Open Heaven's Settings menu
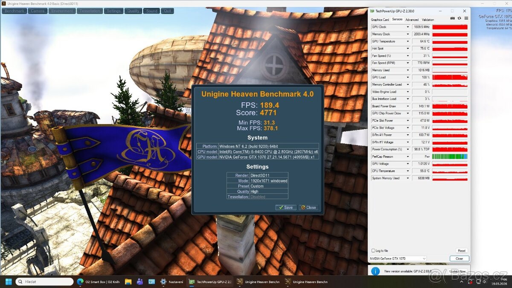This screenshot has height=288, width=512. click(113, 11)
